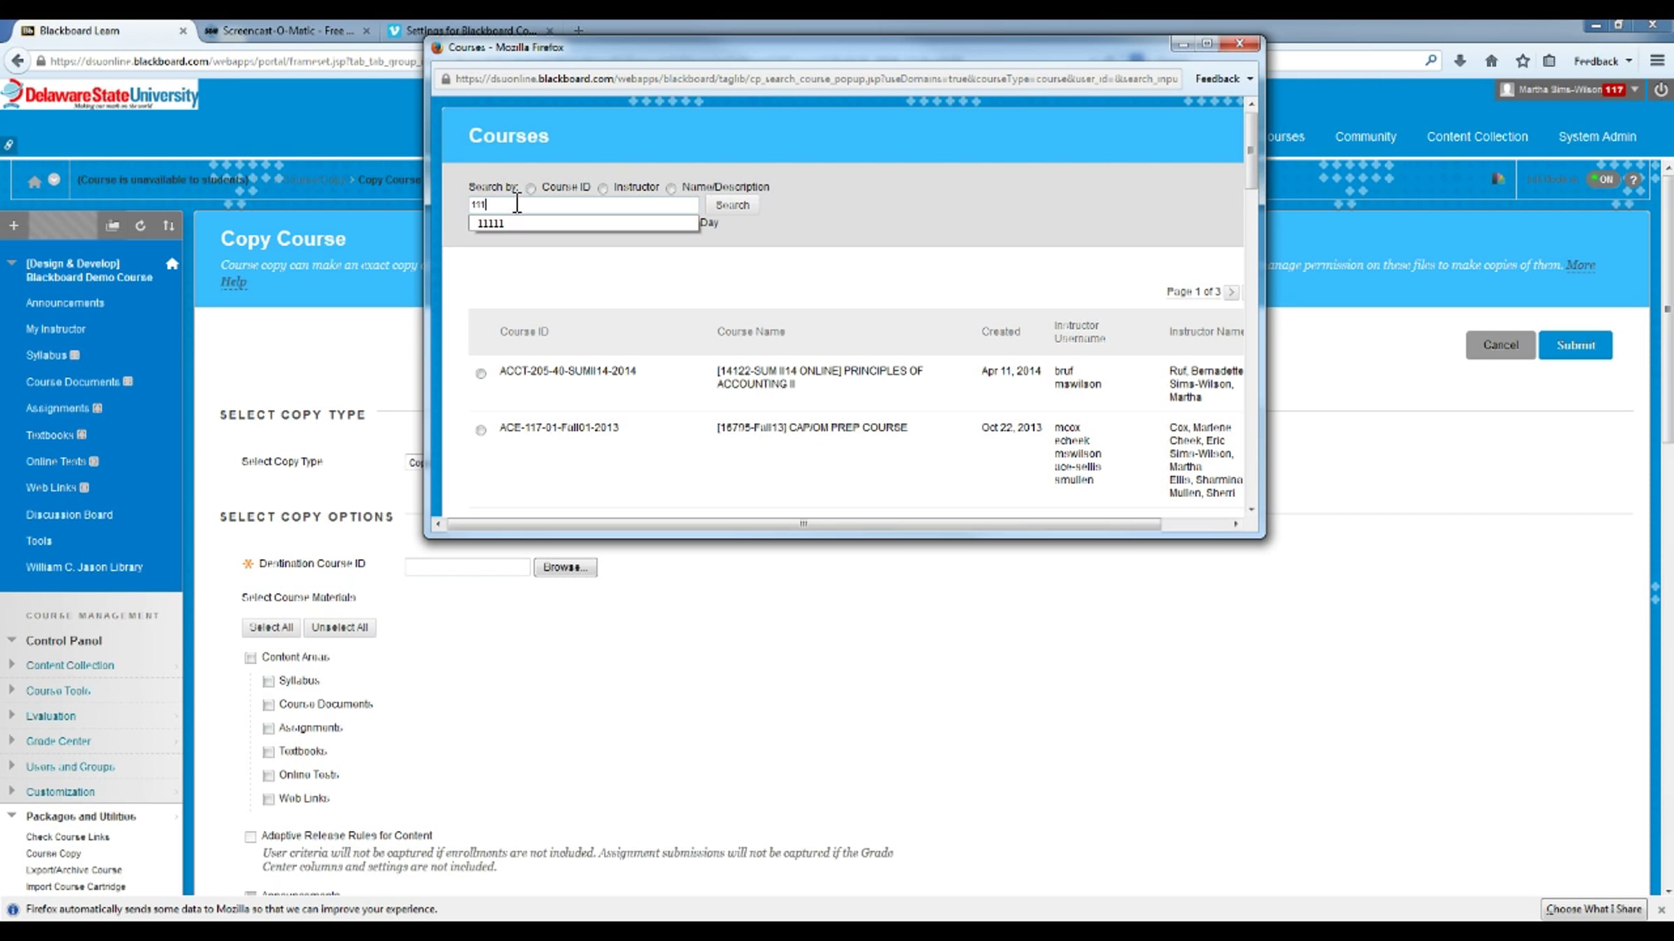Check the Assignments copy checkbox
This screenshot has width=1674, height=941.
point(269,729)
